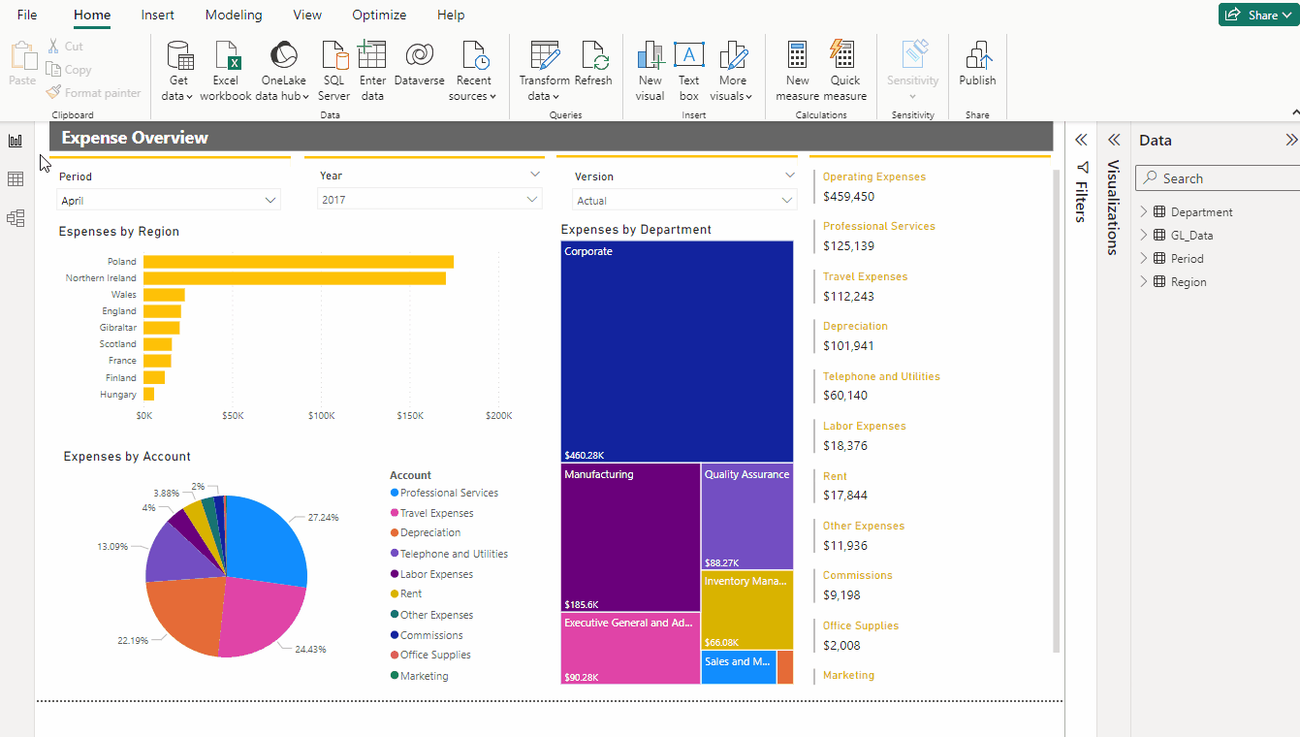Open the Modeling ribbon tab

234,16
